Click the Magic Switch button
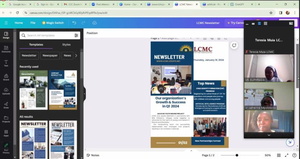This screenshot has height=159, width=300. (53, 23)
